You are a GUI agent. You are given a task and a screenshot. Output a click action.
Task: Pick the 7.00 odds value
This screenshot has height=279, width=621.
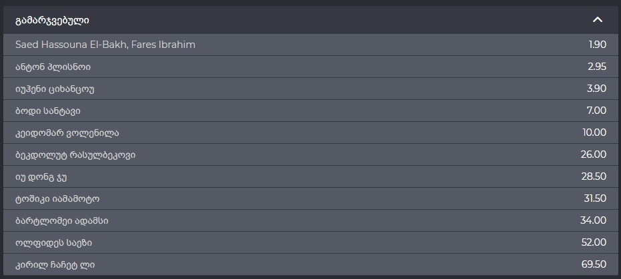596,111
